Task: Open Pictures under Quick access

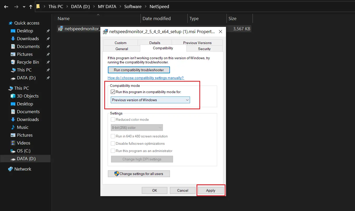Action: pyautogui.click(x=25, y=54)
